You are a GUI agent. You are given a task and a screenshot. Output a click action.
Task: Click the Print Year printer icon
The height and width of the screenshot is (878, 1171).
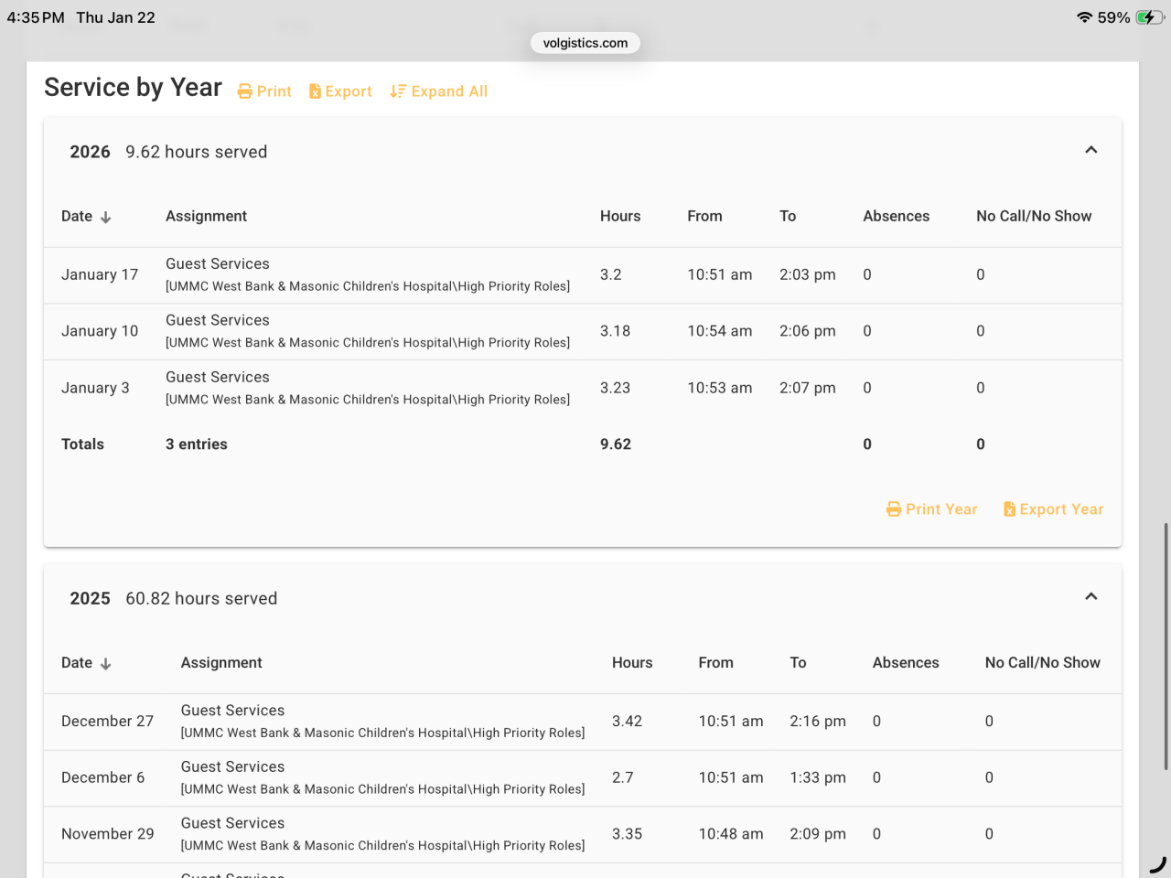click(x=894, y=509)
